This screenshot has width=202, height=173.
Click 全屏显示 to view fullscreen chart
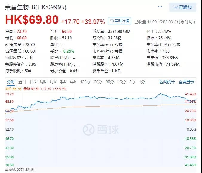[186, 82]
